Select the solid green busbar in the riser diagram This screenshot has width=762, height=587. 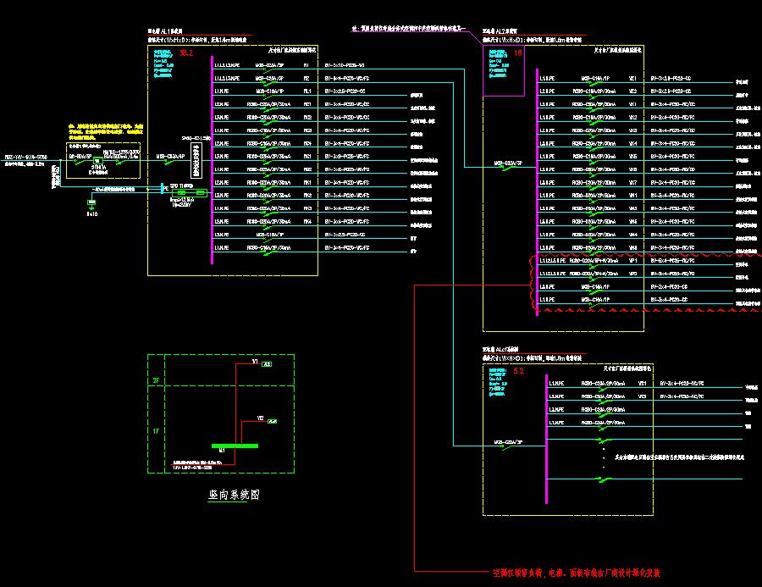coord(235,446)
